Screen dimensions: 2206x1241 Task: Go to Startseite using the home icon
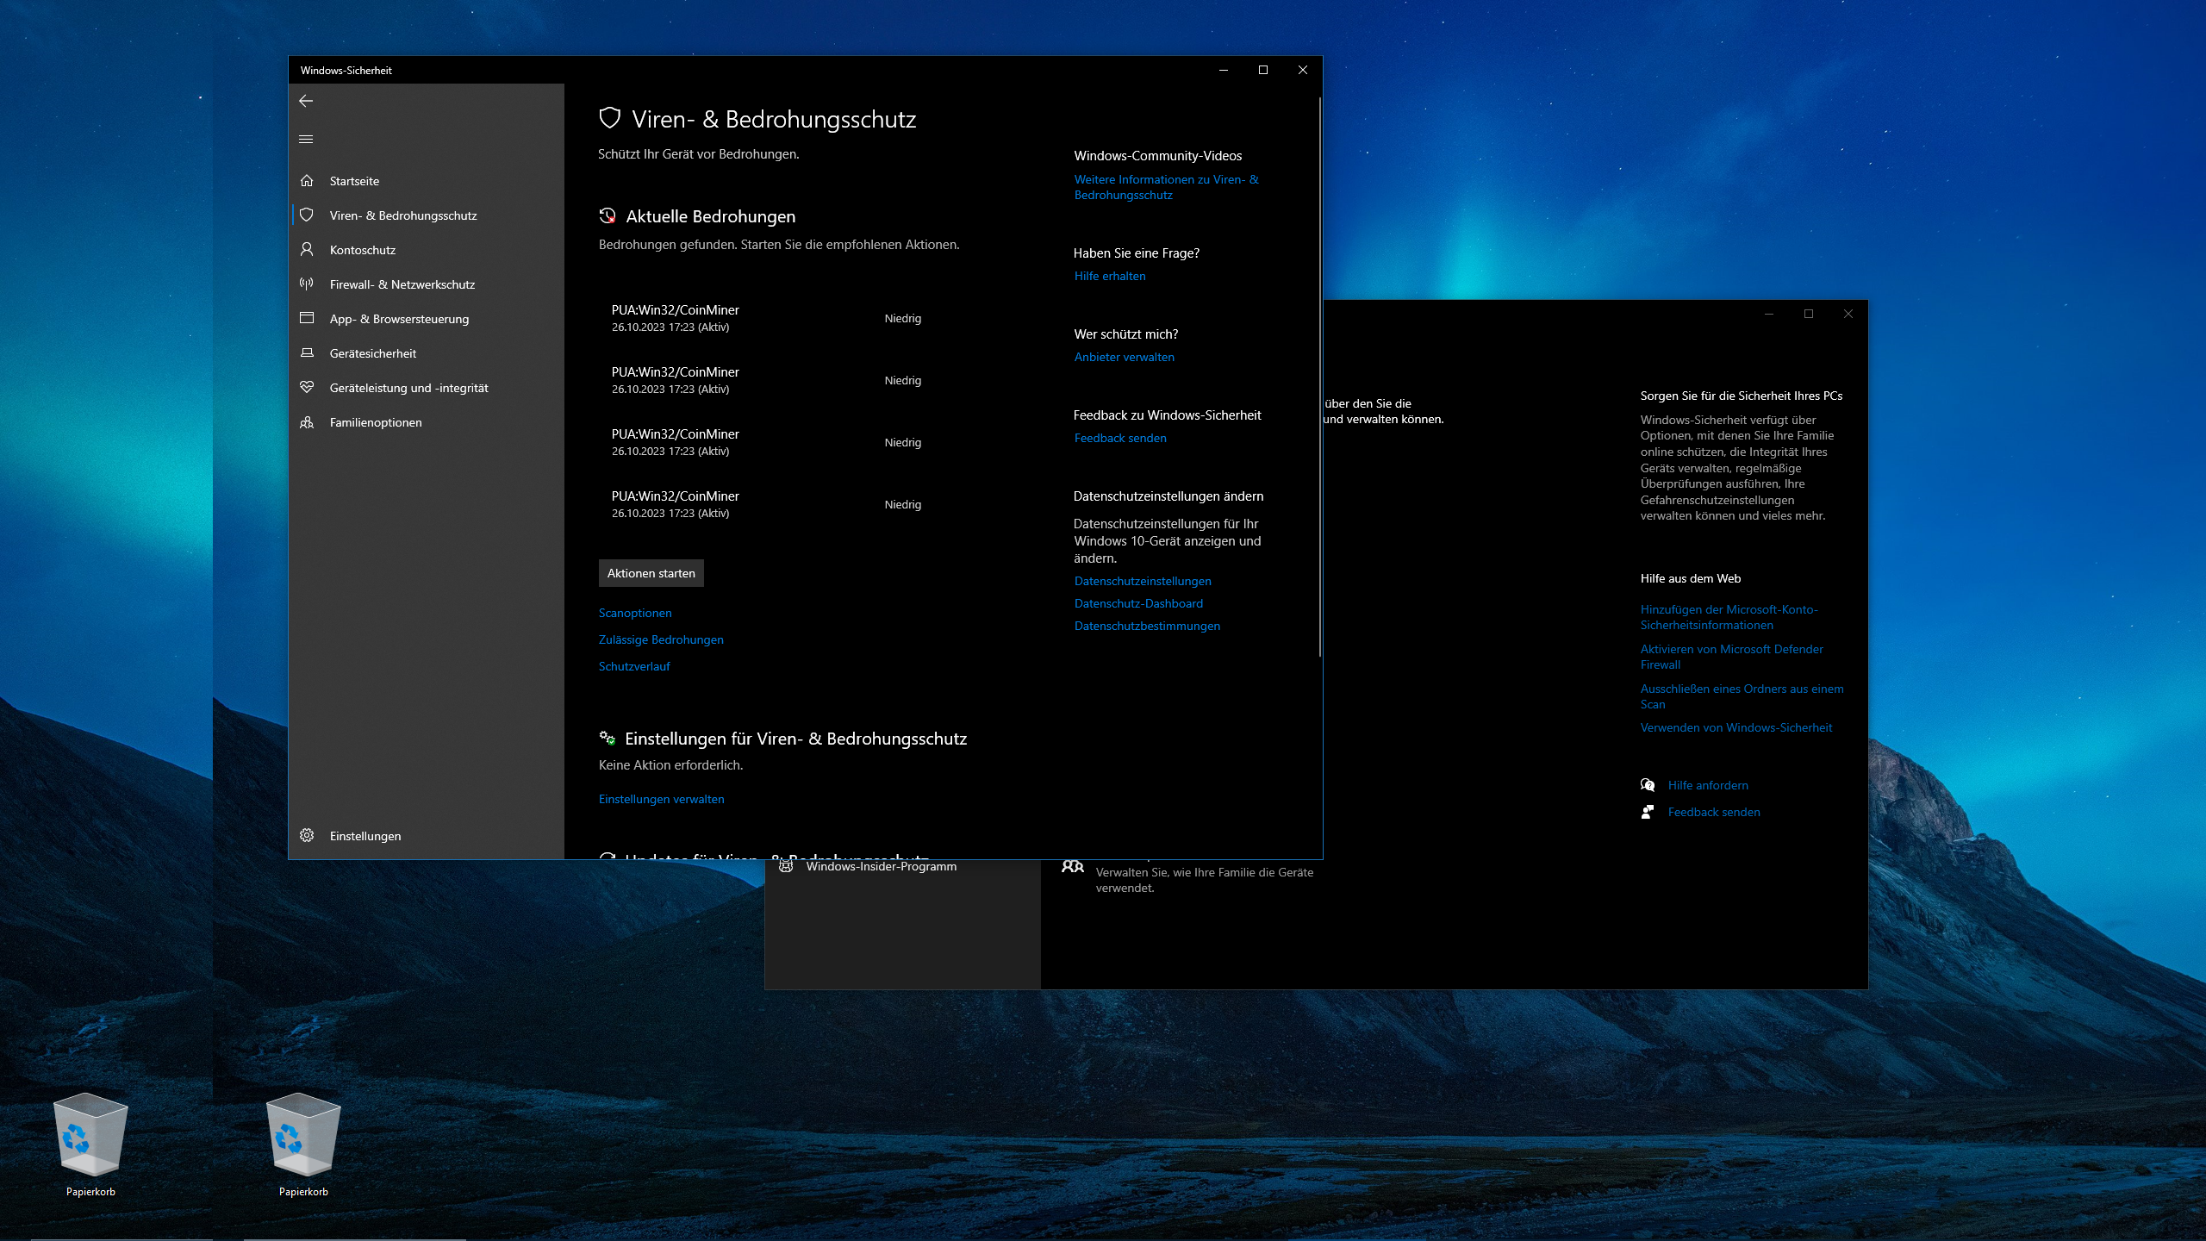[308, 180]
